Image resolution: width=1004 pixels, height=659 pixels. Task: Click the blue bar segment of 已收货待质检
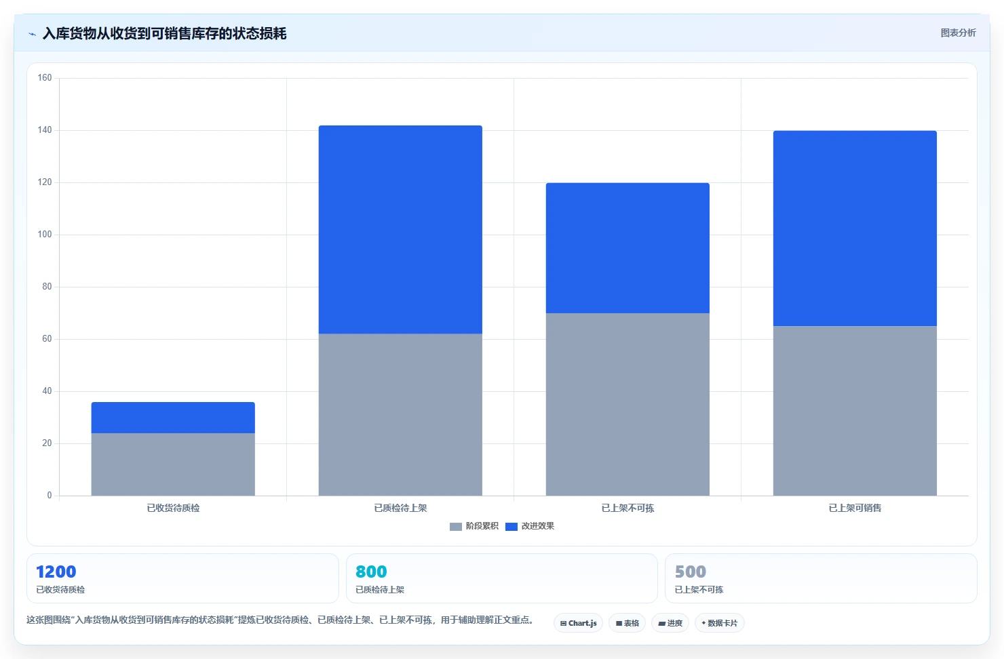(173, 418)
